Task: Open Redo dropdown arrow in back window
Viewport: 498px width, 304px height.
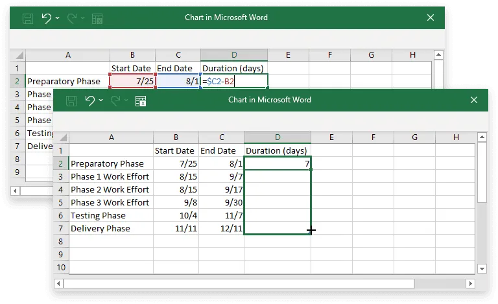Action: pos(82,18)
